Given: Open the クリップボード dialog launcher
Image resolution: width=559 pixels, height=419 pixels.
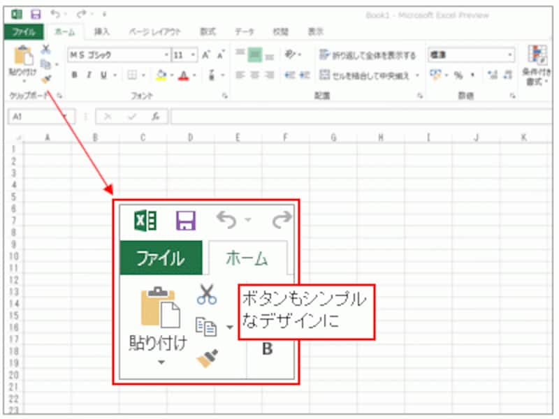Looking at the screenshot, I should click(60, 96).
